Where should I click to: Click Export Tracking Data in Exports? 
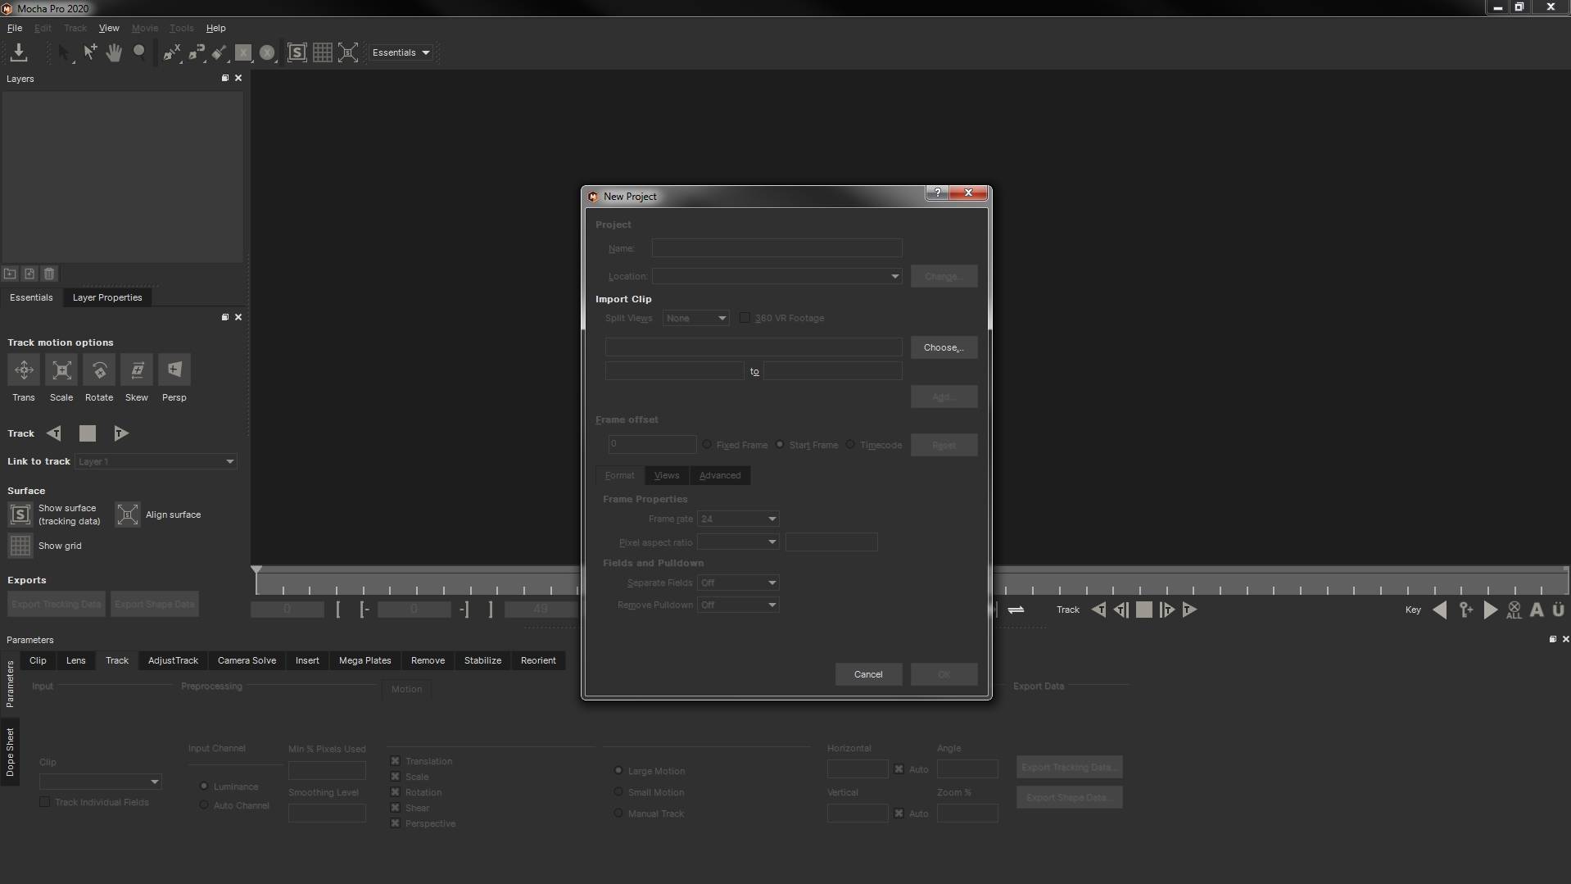point(57,604)
